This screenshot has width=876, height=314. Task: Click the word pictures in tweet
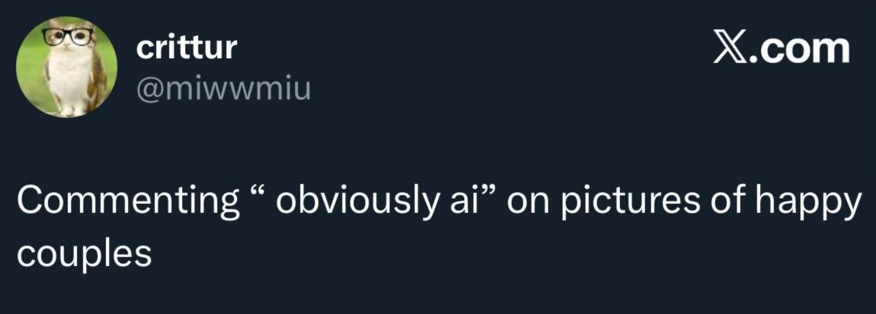pyautogui.click(x=630, y=200)
